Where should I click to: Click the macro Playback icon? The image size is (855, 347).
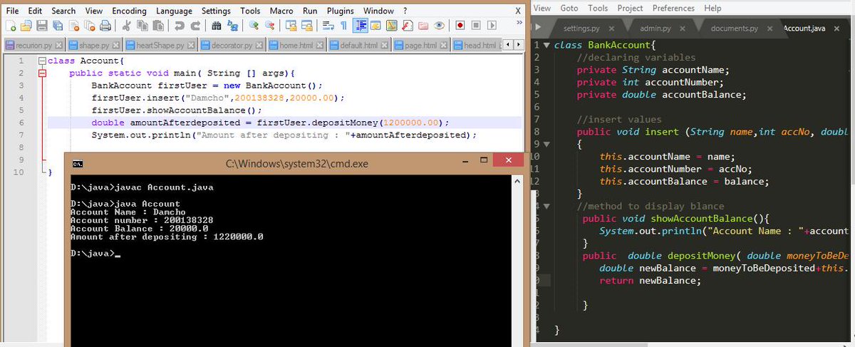click(x=492, y=26)
